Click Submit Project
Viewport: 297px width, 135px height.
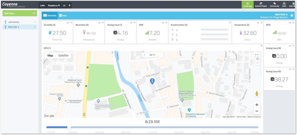[x=261, y=5]
